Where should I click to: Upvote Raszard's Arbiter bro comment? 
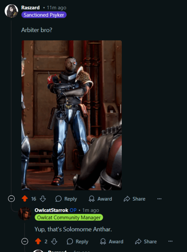click(25, 199)
